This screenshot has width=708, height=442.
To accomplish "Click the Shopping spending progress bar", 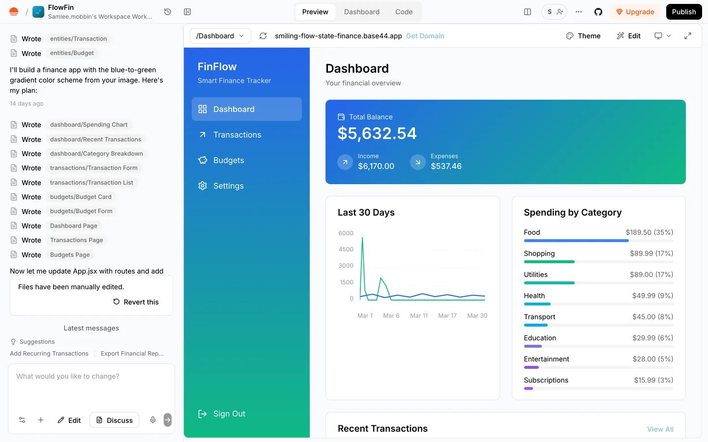I will click(x=599, y=262).
